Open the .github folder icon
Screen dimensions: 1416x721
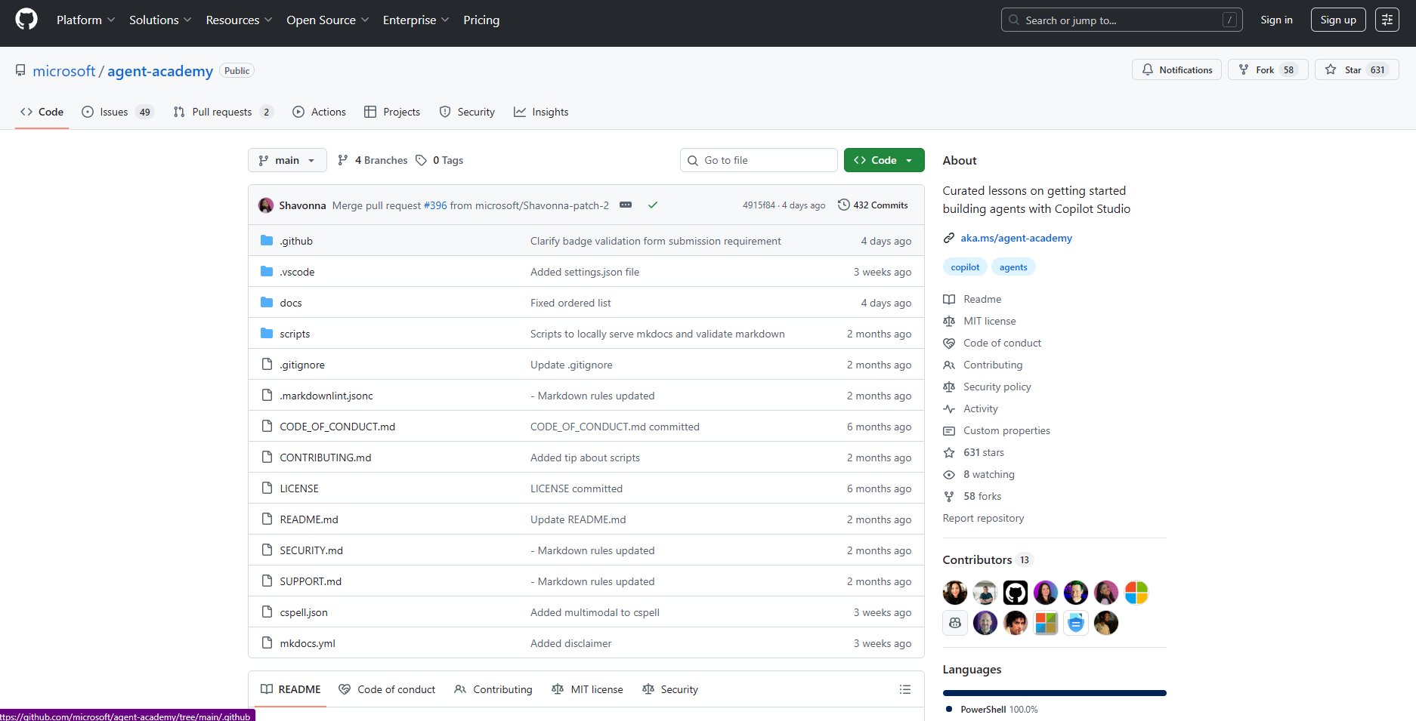point(267,240)
